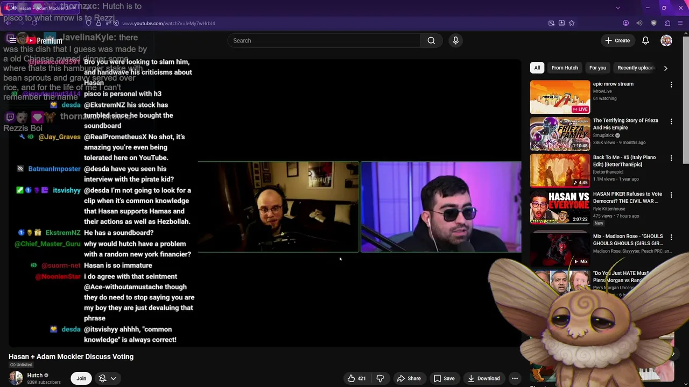Open the browser extensions puzzle icon
The width and height of the screenshot is (689, 387).
click(x=667, y=23)
